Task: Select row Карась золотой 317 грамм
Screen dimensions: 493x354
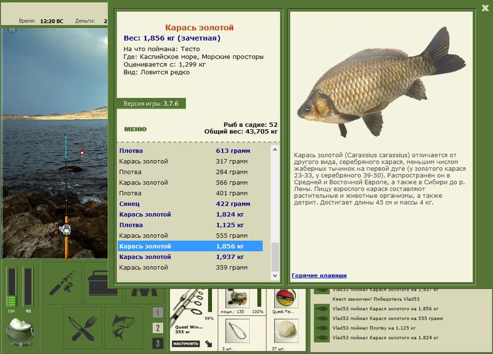Action: click(190, 161)
